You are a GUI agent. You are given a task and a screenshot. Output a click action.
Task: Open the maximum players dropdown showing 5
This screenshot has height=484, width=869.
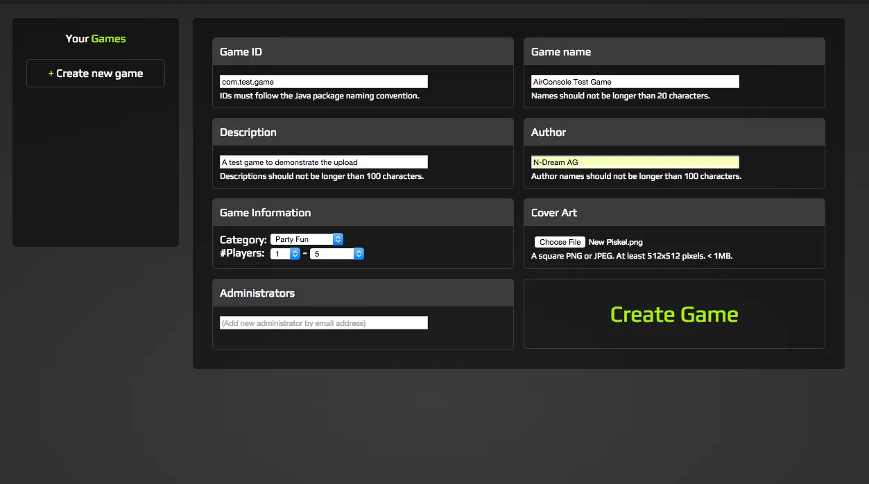click(337, 254)
